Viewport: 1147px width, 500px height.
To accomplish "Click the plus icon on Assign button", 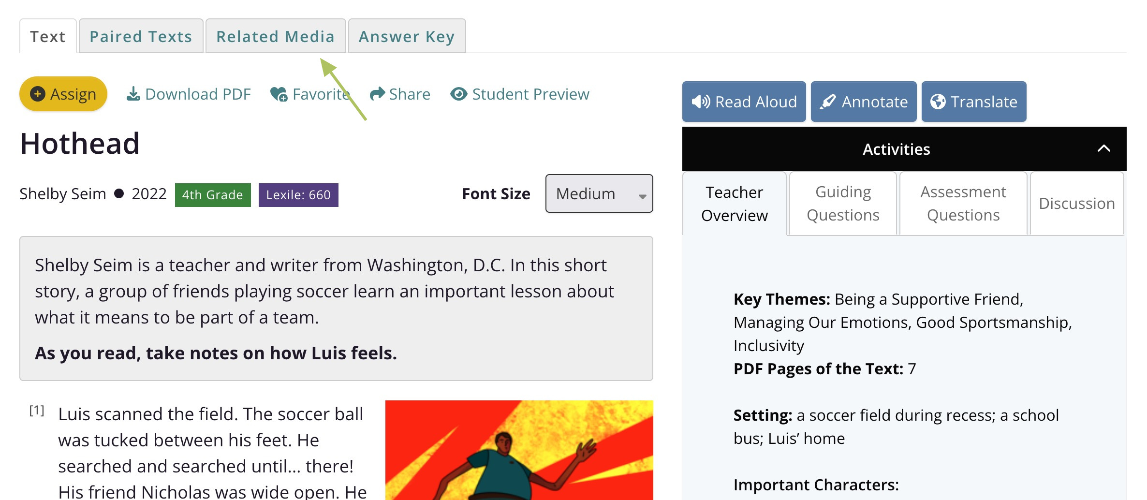I will click(38, 94).
